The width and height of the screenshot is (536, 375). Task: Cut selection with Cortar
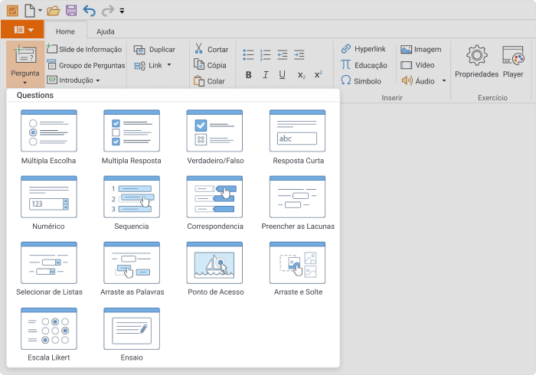tap(211, 49)
